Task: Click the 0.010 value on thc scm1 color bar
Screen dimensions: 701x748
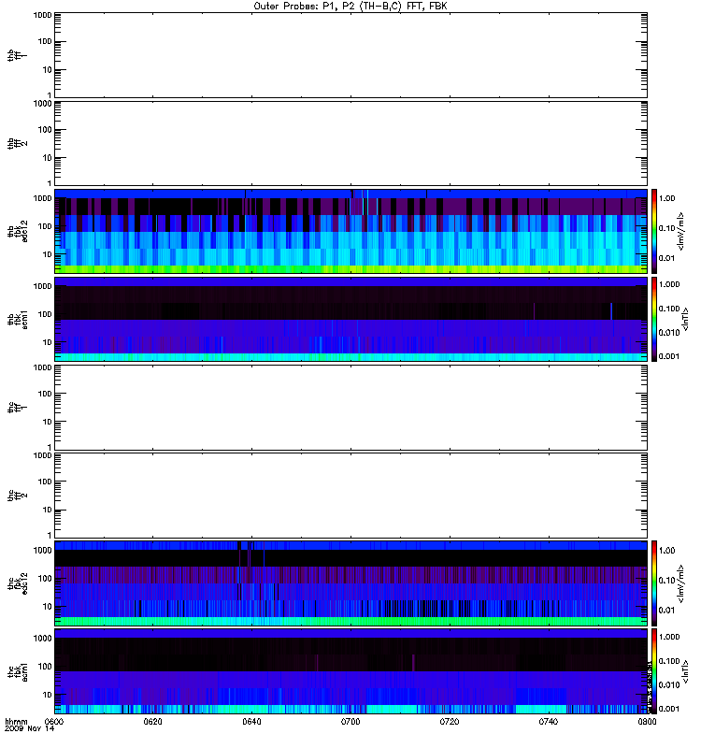Action: pyautogui.click(x=669, y=685)
